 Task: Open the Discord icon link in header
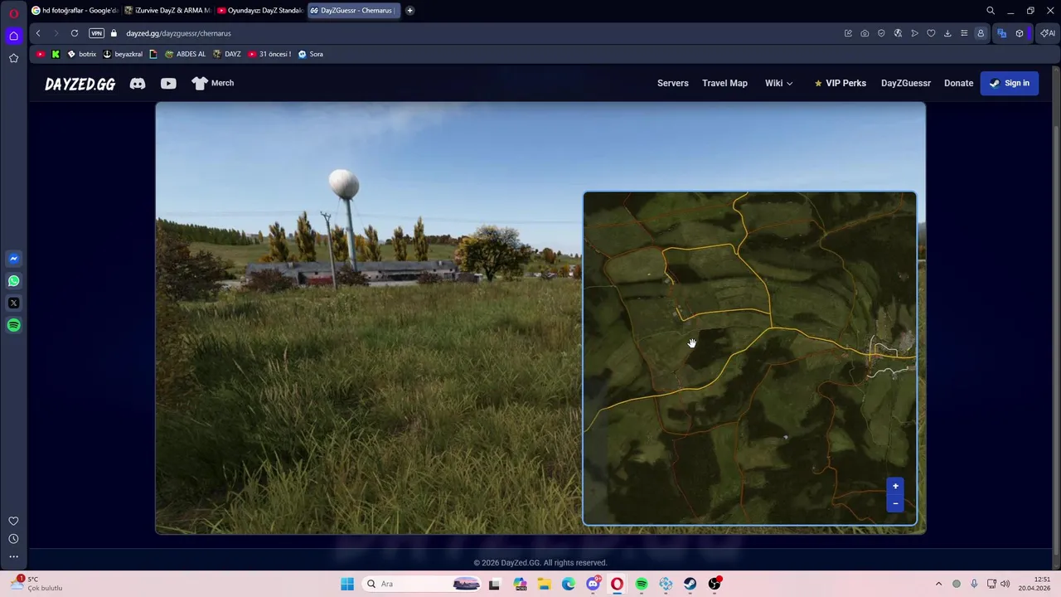(138, 83)
